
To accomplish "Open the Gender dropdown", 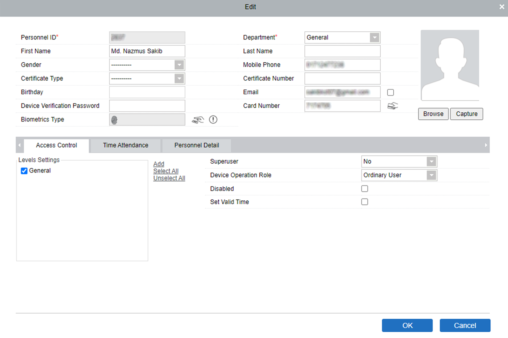I will (x=179, y=65).
